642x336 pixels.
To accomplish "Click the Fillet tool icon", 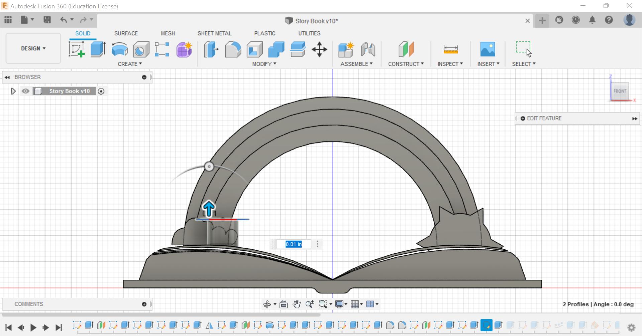I will coord(233,50).
